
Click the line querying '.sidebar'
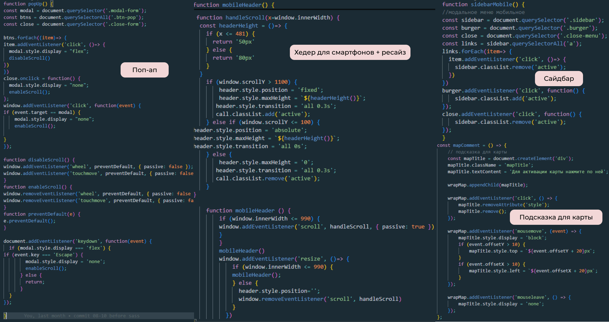tap(523, 20)
